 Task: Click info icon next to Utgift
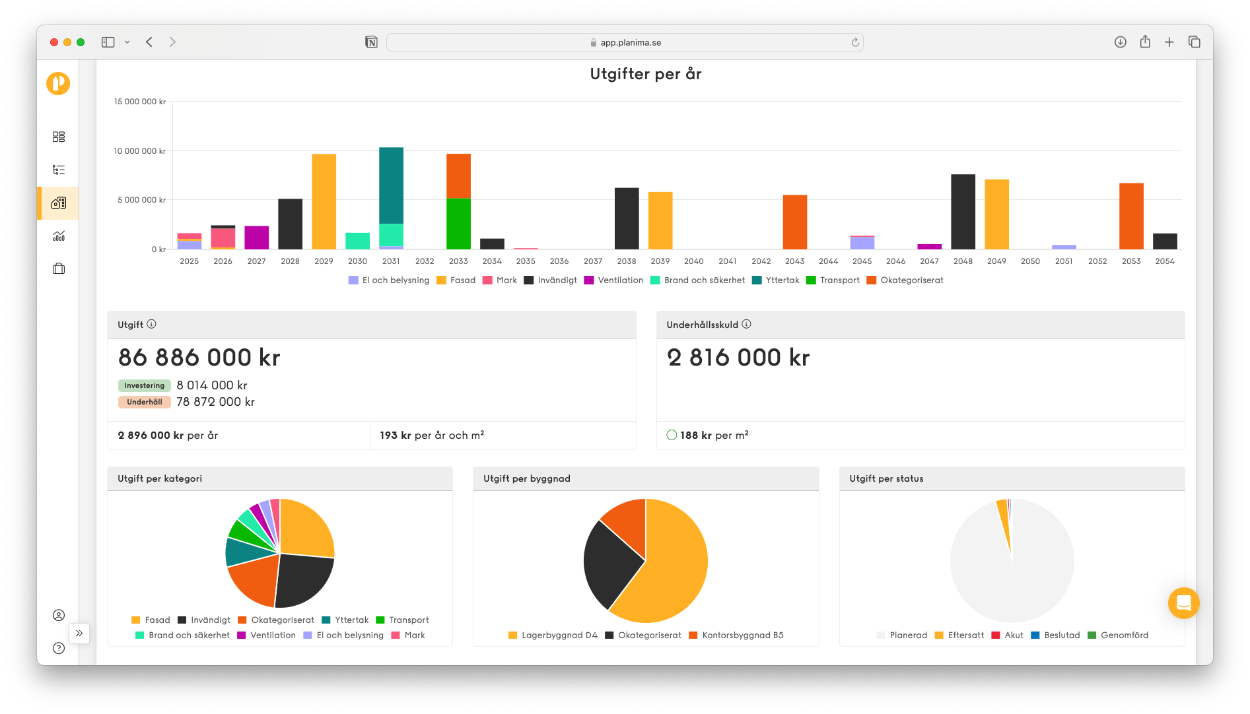[152, 324]
